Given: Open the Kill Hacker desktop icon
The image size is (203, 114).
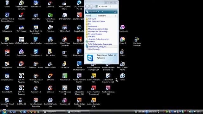Looking at the screenshot, I should pyautogui.click(x=65, y=65).
